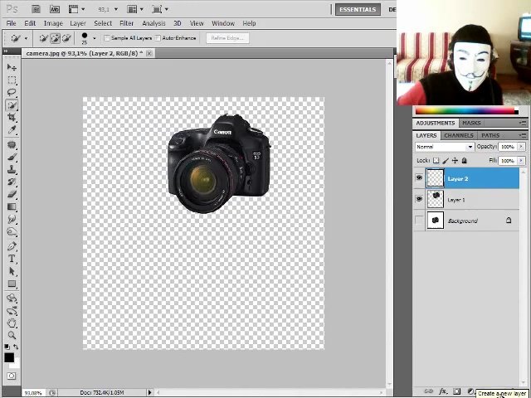Select the Path Selection tool

(12, 271)
